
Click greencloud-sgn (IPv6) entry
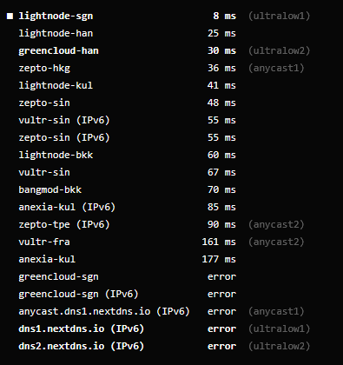point(78,294)
